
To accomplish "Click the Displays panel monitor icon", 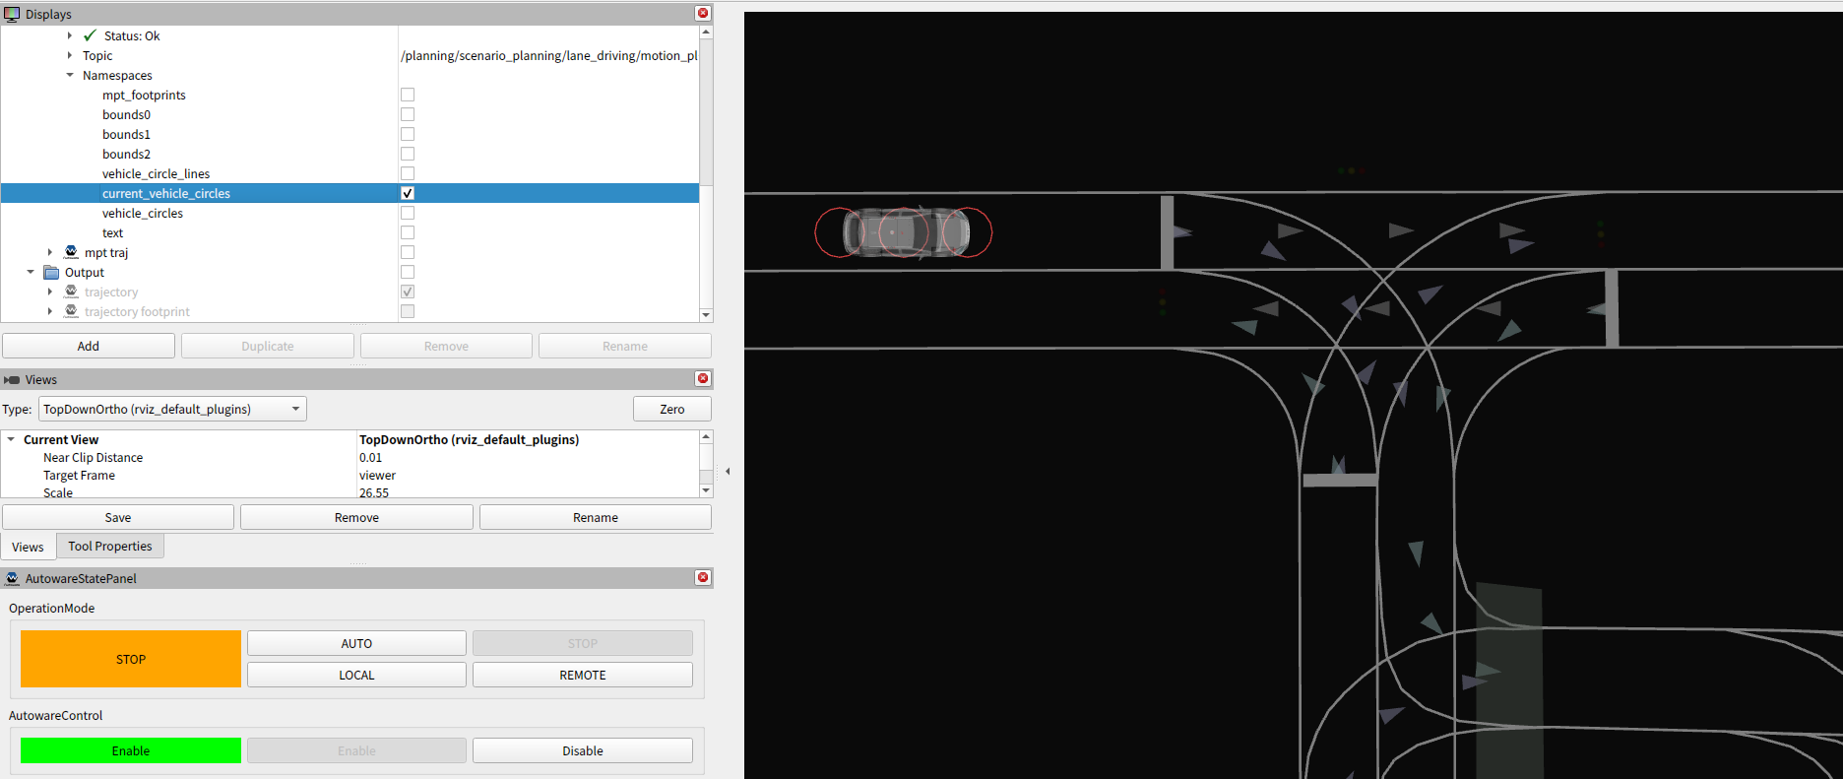I will point(12,14).
